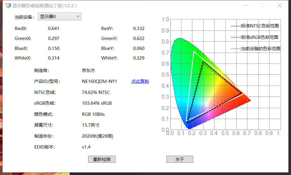Click the 74.62% NTSC value
The width and height of the screenshot is (291, 175).
[96, 92]
